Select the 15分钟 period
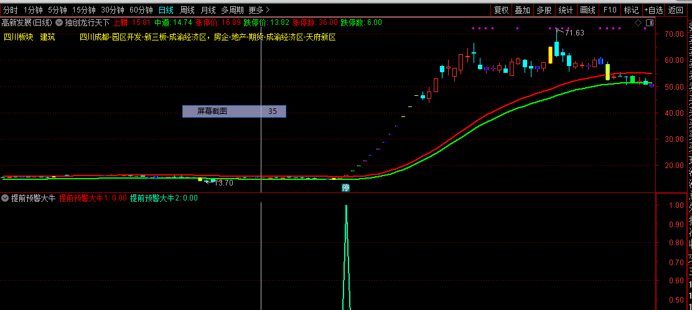This screenshot has height=310, width=692. coord(84,10)
